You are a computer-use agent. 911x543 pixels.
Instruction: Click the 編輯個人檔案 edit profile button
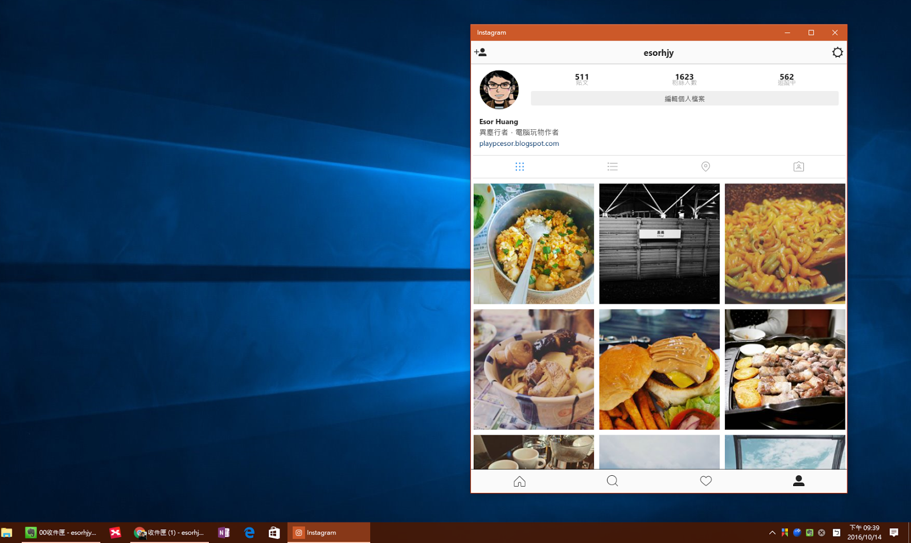point(684,99)
